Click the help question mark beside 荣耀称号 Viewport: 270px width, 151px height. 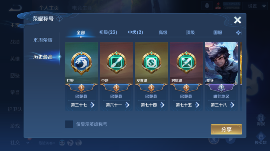pyautogui.click(x=59, y=19)
